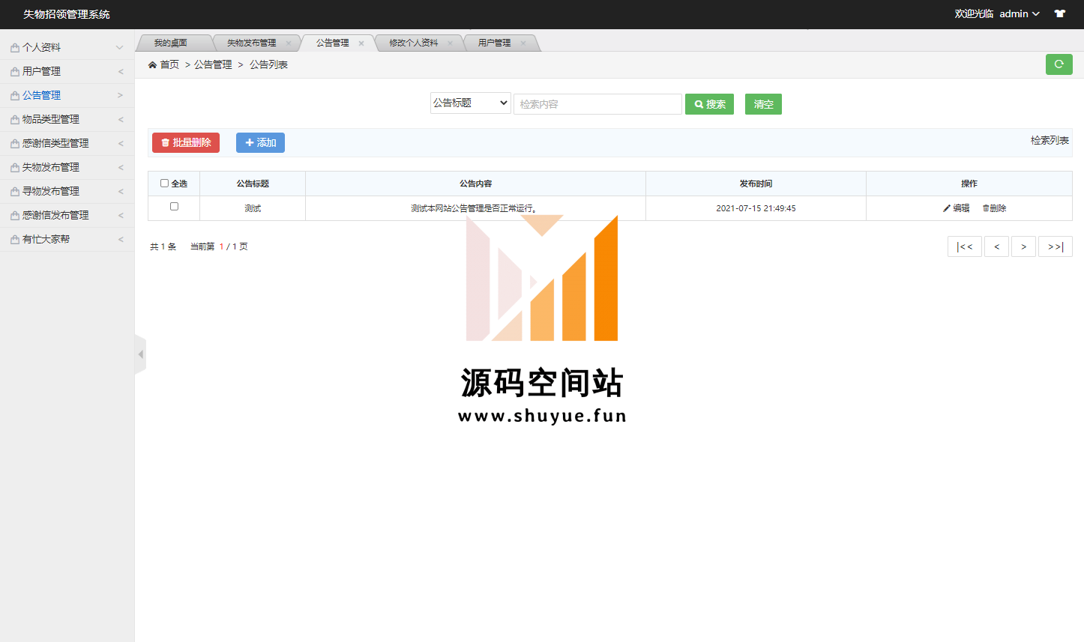Close the 失物发布管理 tab

coord(289,43)
